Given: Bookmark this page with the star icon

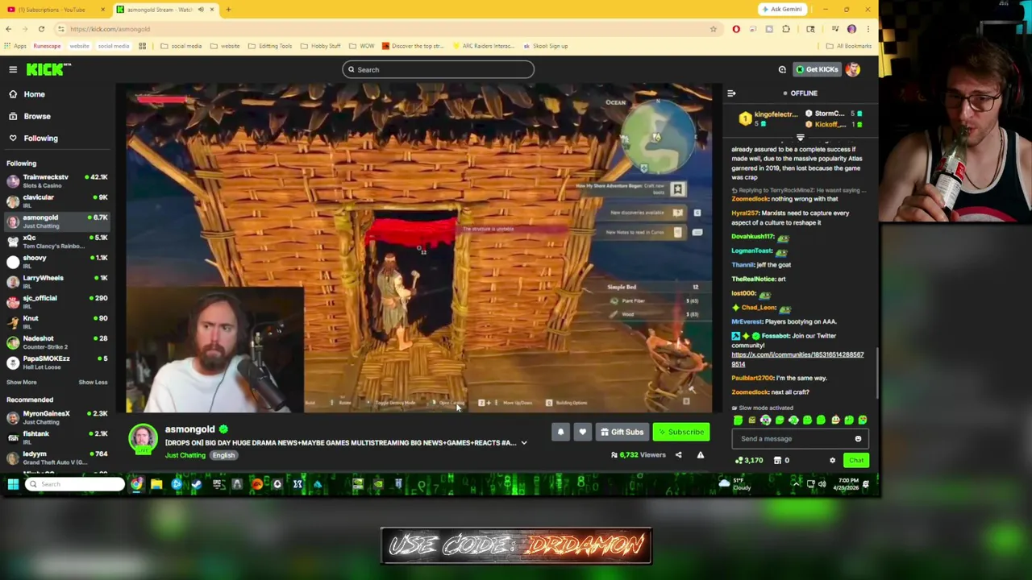Looking at the screenshot, I should pyautogui.click(x=713, y=29).
